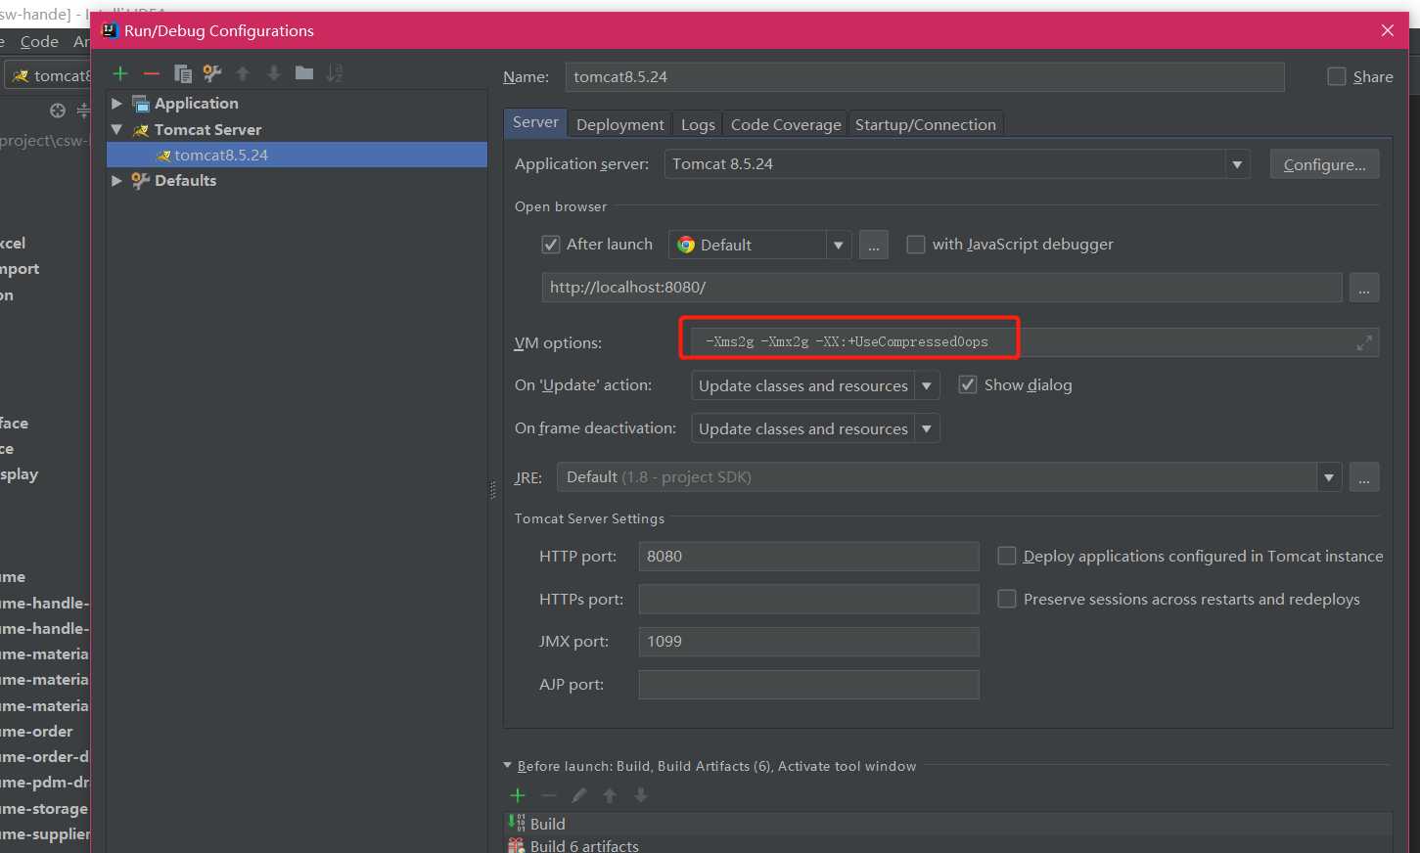1420x853 pixels.
Task: Open the JRE Default dropdown
Action: [1329, 477]
